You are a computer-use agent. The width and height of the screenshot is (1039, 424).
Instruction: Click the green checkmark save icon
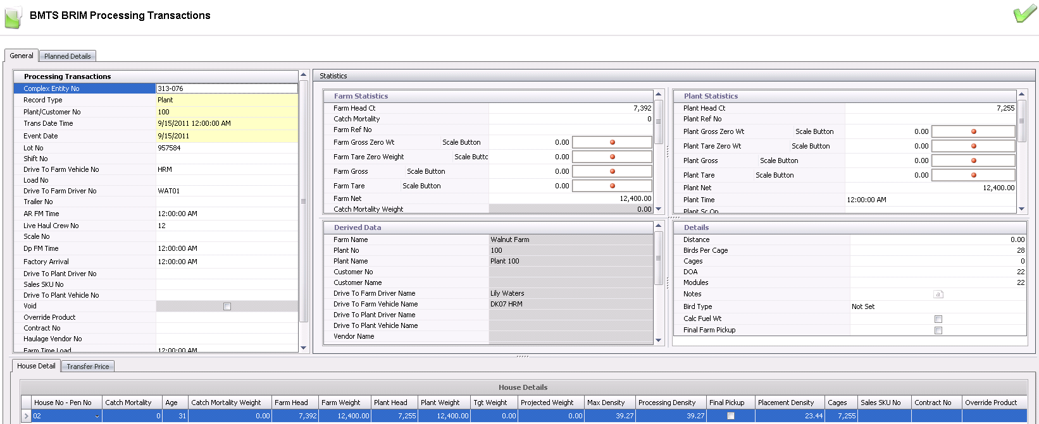pos(1024,15)
